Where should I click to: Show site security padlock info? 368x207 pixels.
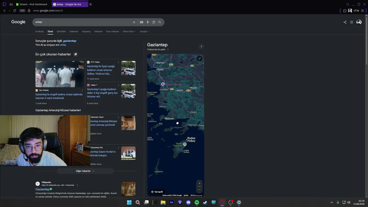pyautogui.click(x=29, y=11)
